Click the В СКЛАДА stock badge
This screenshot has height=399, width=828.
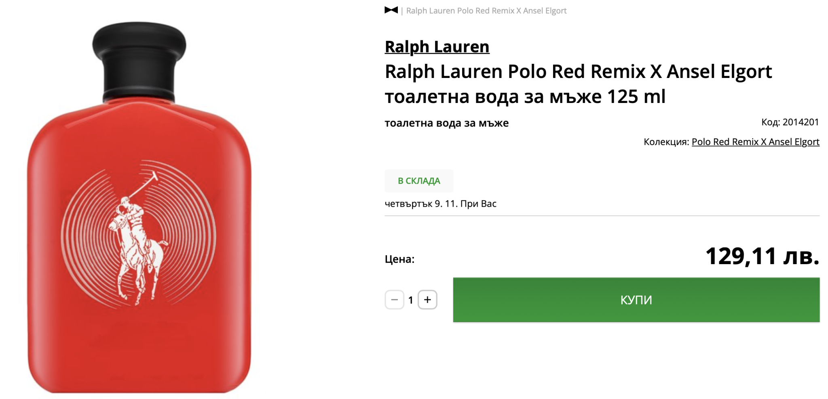tap(419, 181)
